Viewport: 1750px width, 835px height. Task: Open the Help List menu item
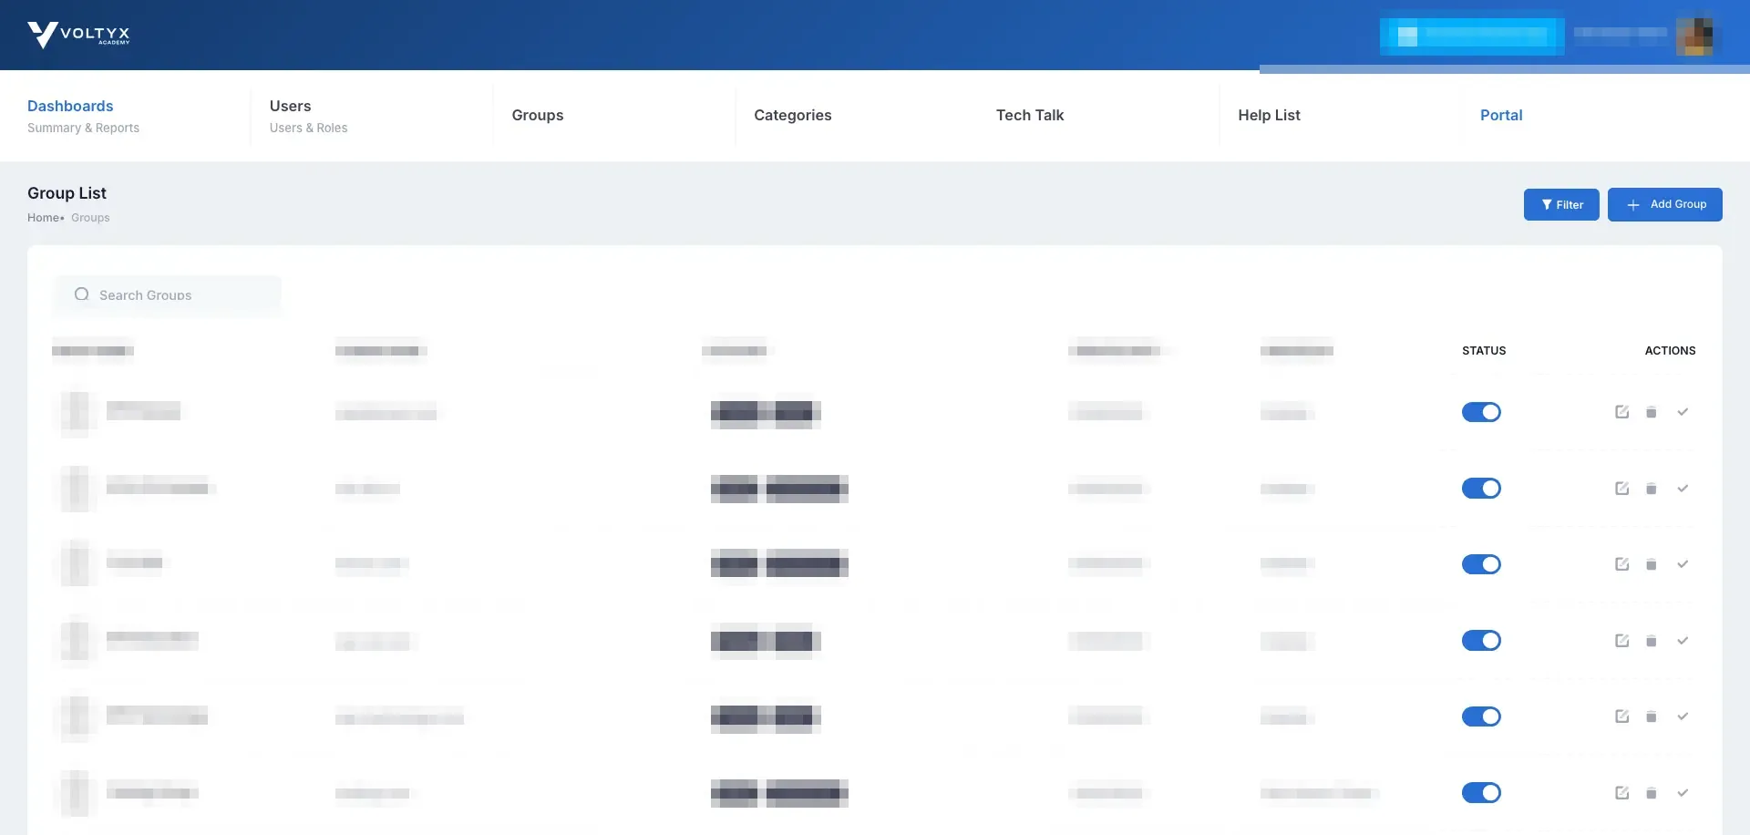click(1269, 115)
